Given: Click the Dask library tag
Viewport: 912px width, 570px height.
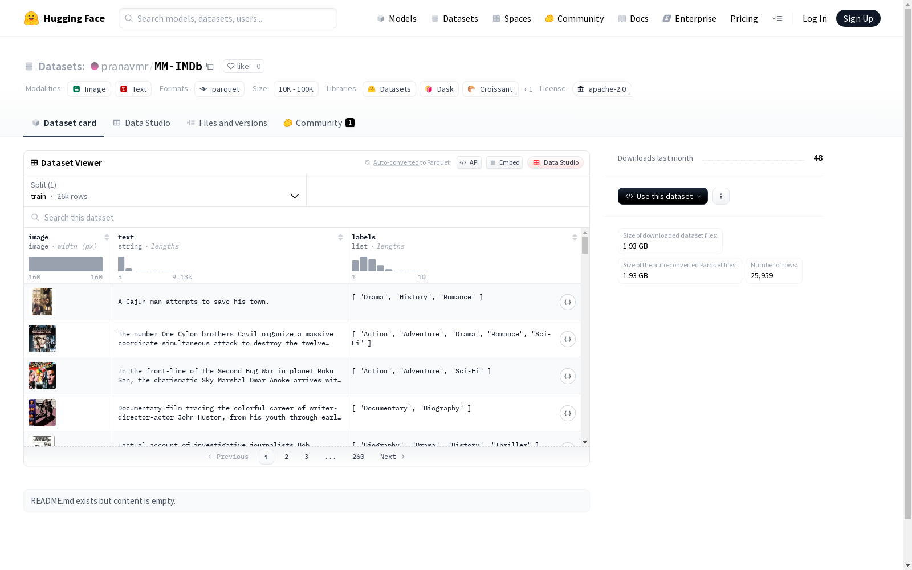Looking at the screenshot, I should 439,89.
